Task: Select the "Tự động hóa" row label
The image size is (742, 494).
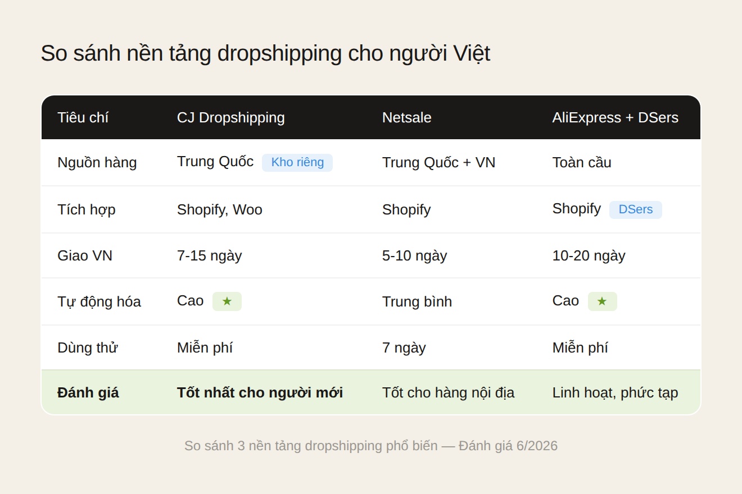Action: (x=99, y=301)
